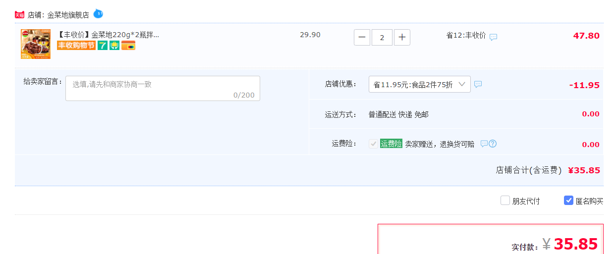
Task: Click the orange credit card payment icon
Action: (x=128, y=46)
